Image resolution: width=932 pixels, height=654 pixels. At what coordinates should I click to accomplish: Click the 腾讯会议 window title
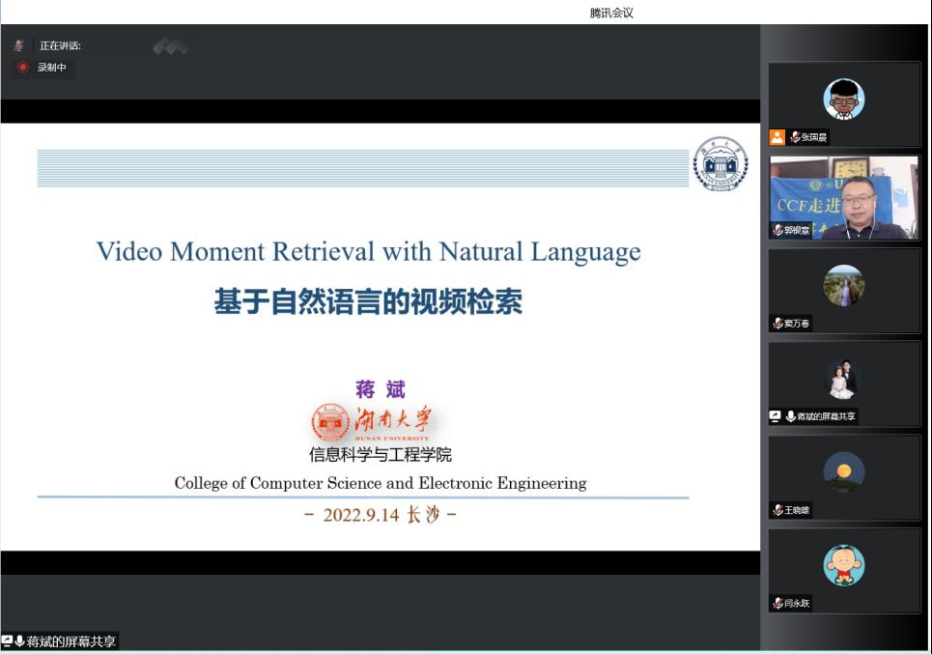point(611,13)
